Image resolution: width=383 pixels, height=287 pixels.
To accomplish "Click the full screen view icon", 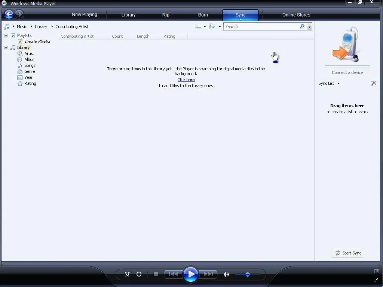I will (x=376, y=271).
